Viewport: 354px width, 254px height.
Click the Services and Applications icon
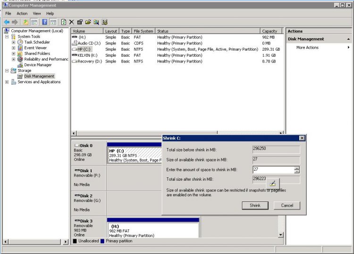[14, 82]
